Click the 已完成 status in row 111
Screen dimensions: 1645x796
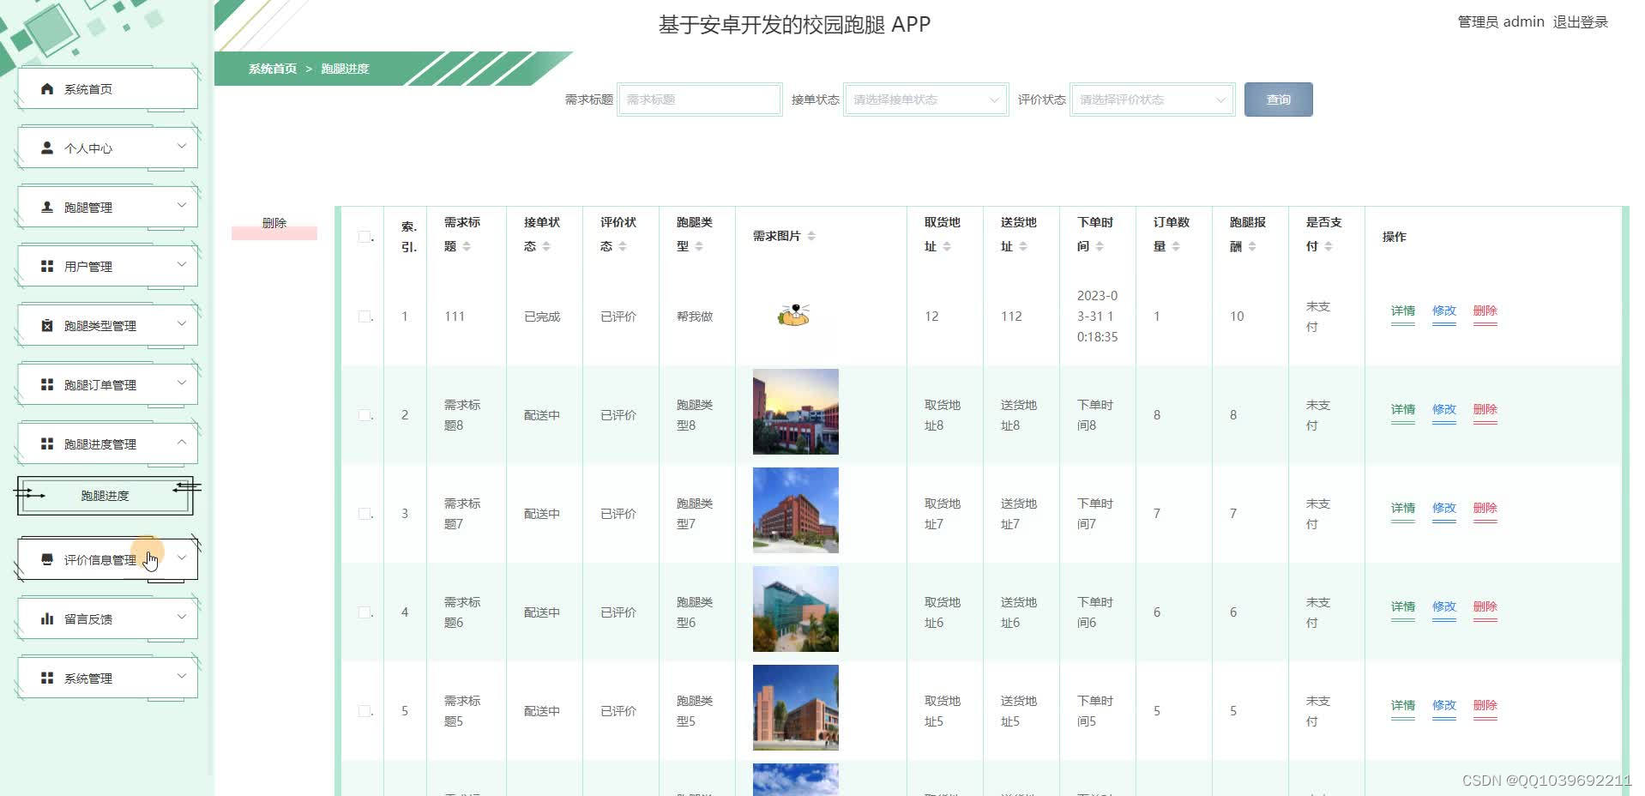coord(542,317)
